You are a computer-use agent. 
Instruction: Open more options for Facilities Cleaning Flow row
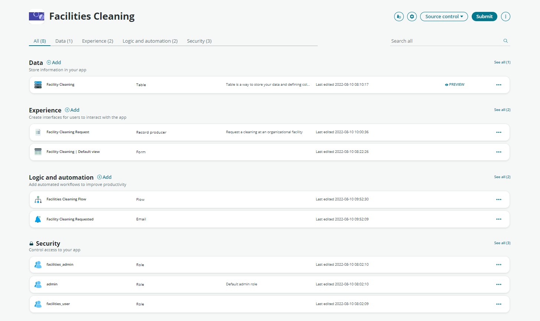click(x=499, y=199)
